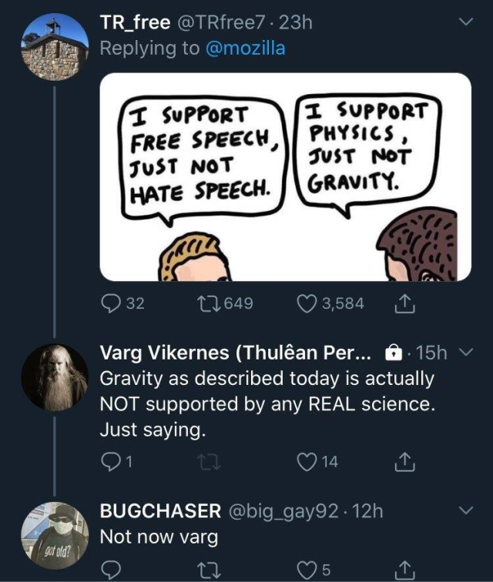View the free speech cartoon image
This screenshot has width=493, height=582.
[285, 176]
